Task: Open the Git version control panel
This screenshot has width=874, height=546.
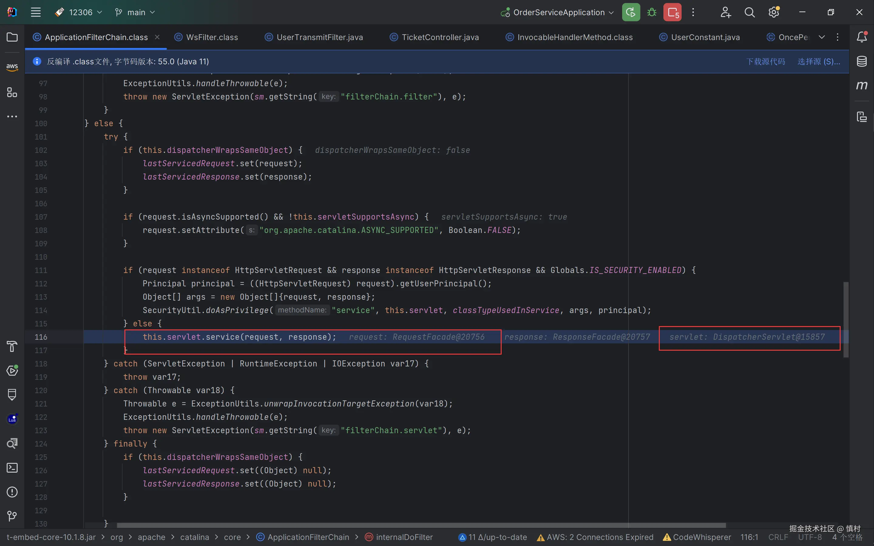Action: click(x=12, y=516)
